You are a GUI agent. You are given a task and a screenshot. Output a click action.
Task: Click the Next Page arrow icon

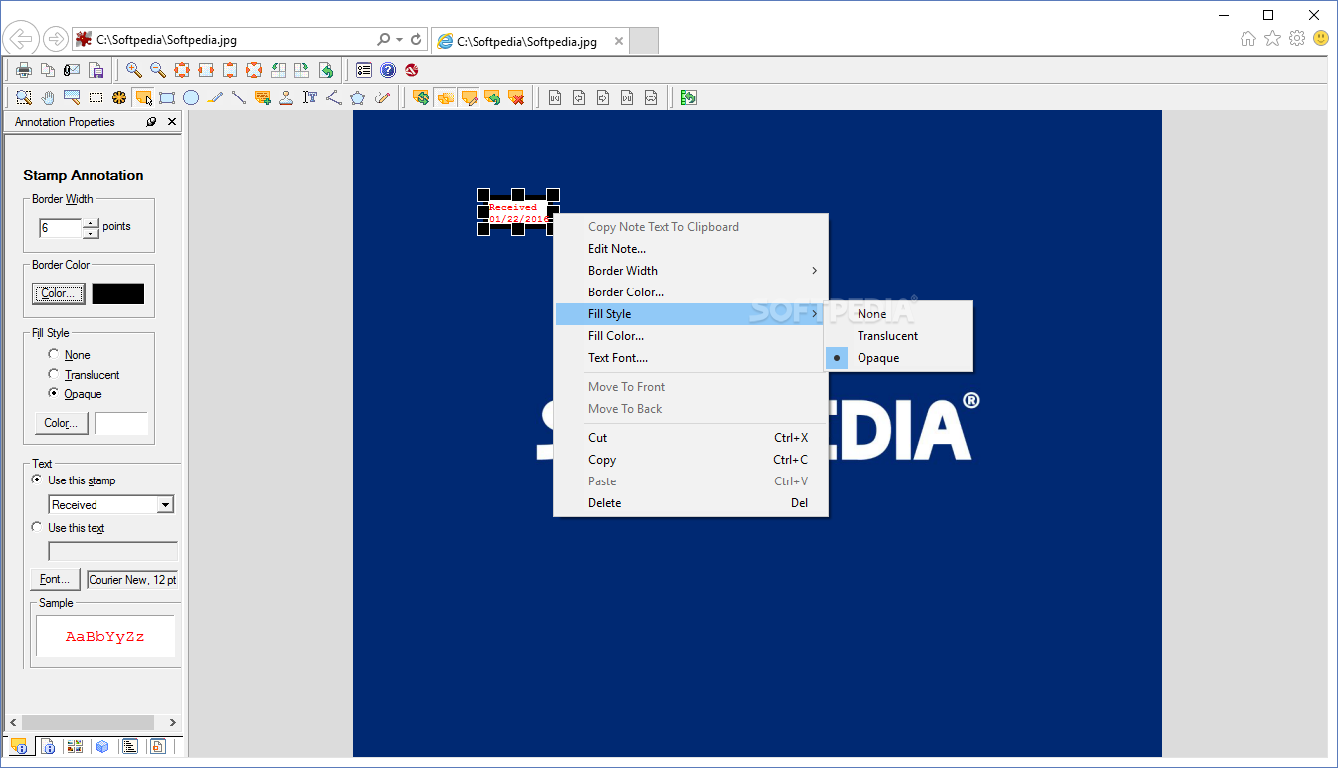(x=603, y=97)
